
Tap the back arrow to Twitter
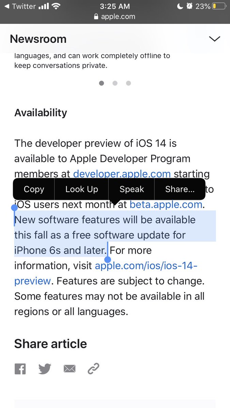click(x=6, y=6)
